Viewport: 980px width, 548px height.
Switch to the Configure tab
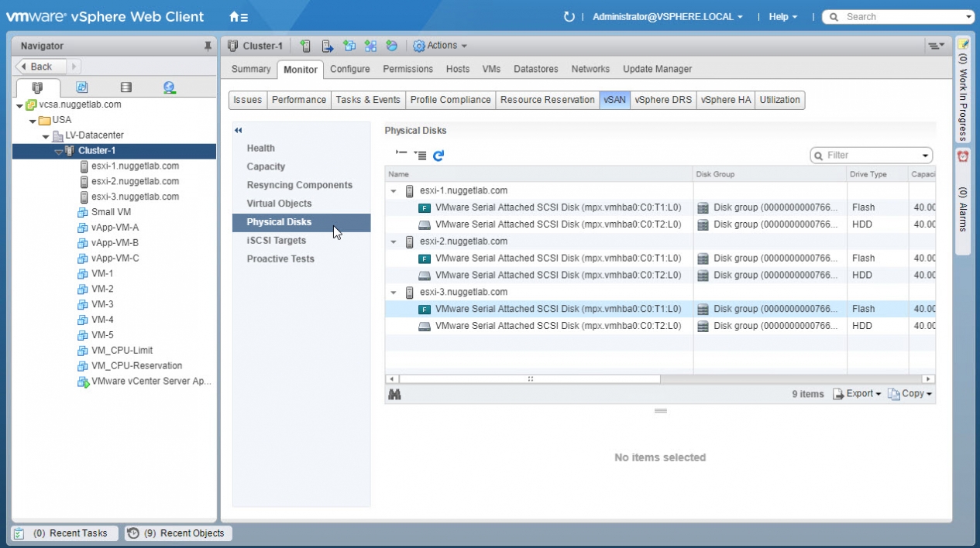point(349,69)
